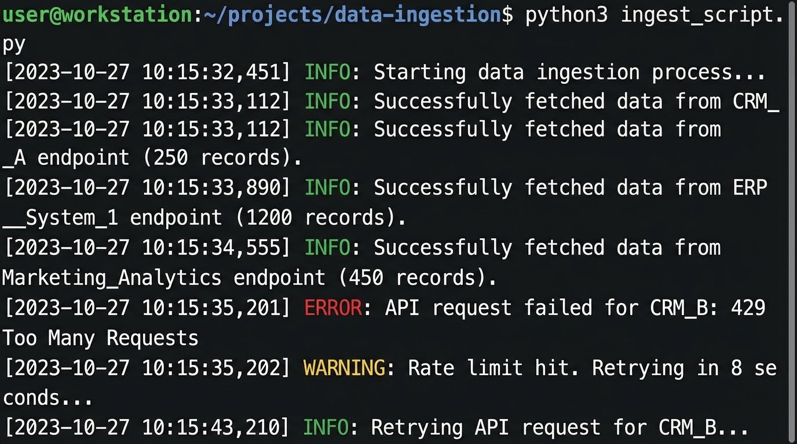Click the 'Marketing_Analytics' endpoint name
The image size is (797, 444).
pyautogui.click(x=112, y=278)
